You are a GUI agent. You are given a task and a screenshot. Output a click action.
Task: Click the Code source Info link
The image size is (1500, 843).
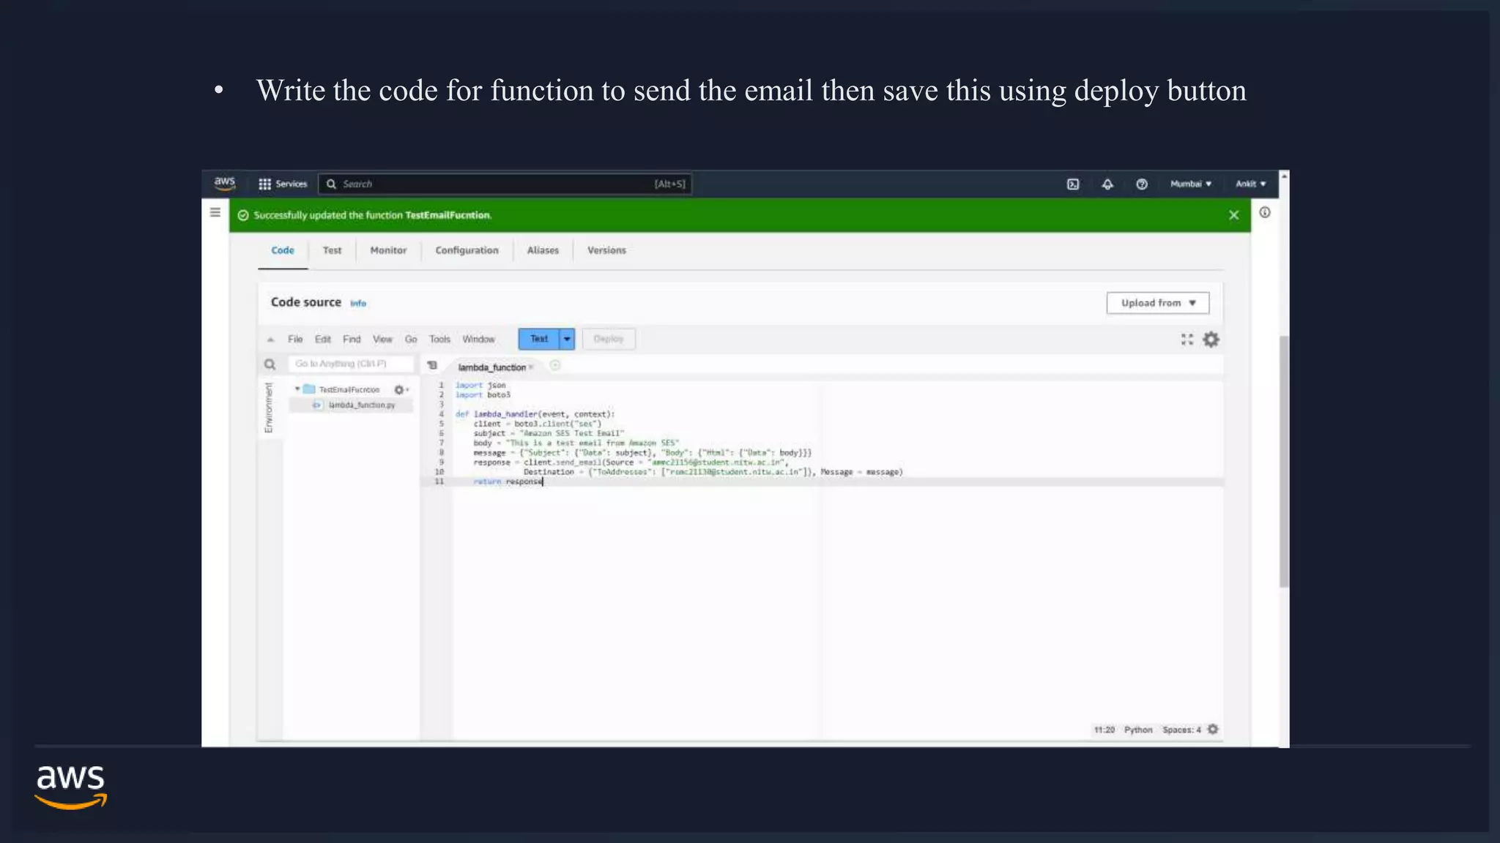pos(358,304)
